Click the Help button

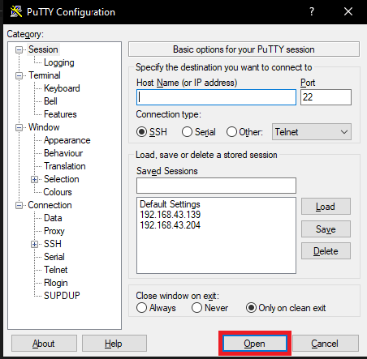(114, 344)
